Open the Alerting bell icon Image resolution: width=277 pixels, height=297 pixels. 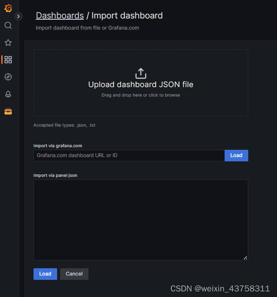8,94
